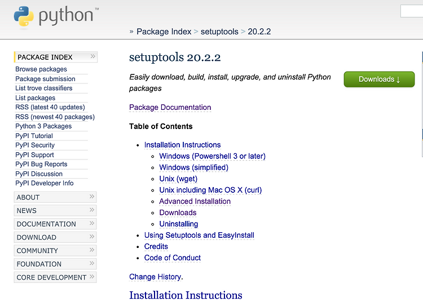Expand the CORE DEVELOPMENT section arrow
Screen dimensions: 423x306
click(92, 277)
